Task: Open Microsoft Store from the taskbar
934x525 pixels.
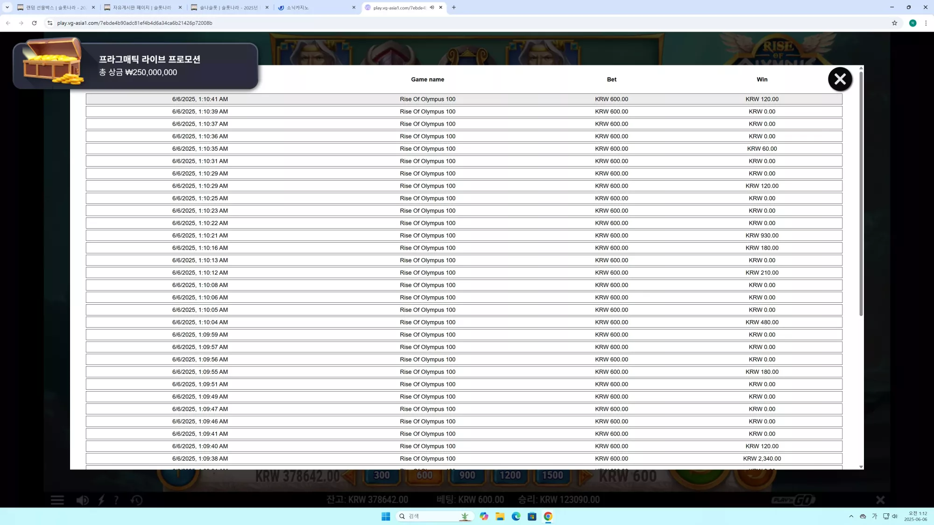Action: pos(532,516)
